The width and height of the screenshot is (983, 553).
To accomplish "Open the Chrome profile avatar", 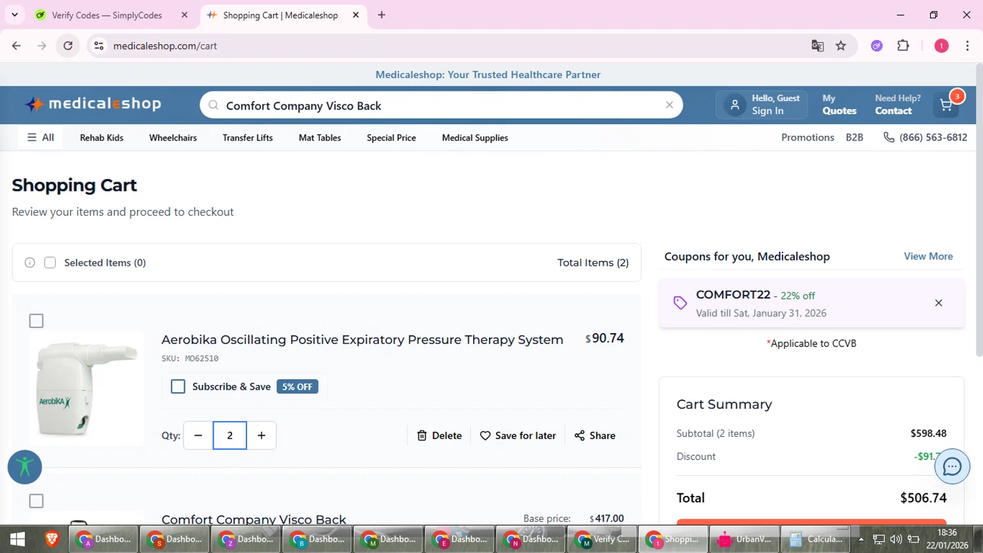I will 941,46.
